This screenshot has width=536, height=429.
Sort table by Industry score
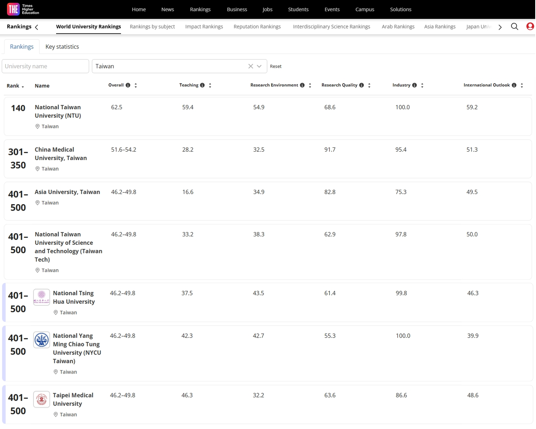[422, 85]
